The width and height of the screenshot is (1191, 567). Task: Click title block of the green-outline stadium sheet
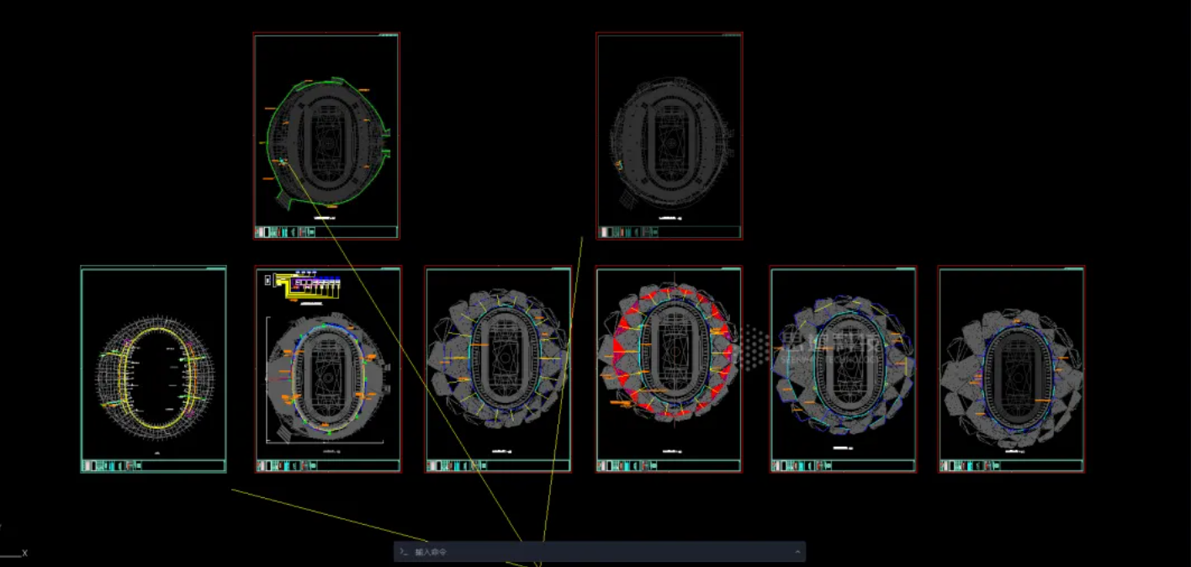pos(326,232)
